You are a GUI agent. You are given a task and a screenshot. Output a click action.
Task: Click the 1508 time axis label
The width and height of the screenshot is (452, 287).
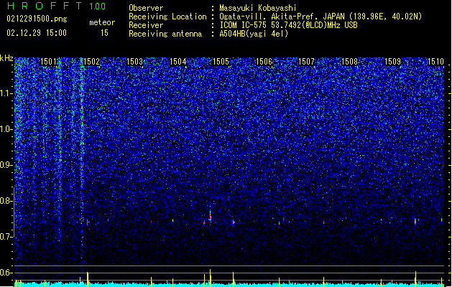pyautogui.click(x=349, y=62)
